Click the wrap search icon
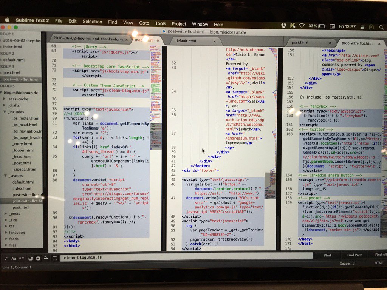 click(38, 258)
